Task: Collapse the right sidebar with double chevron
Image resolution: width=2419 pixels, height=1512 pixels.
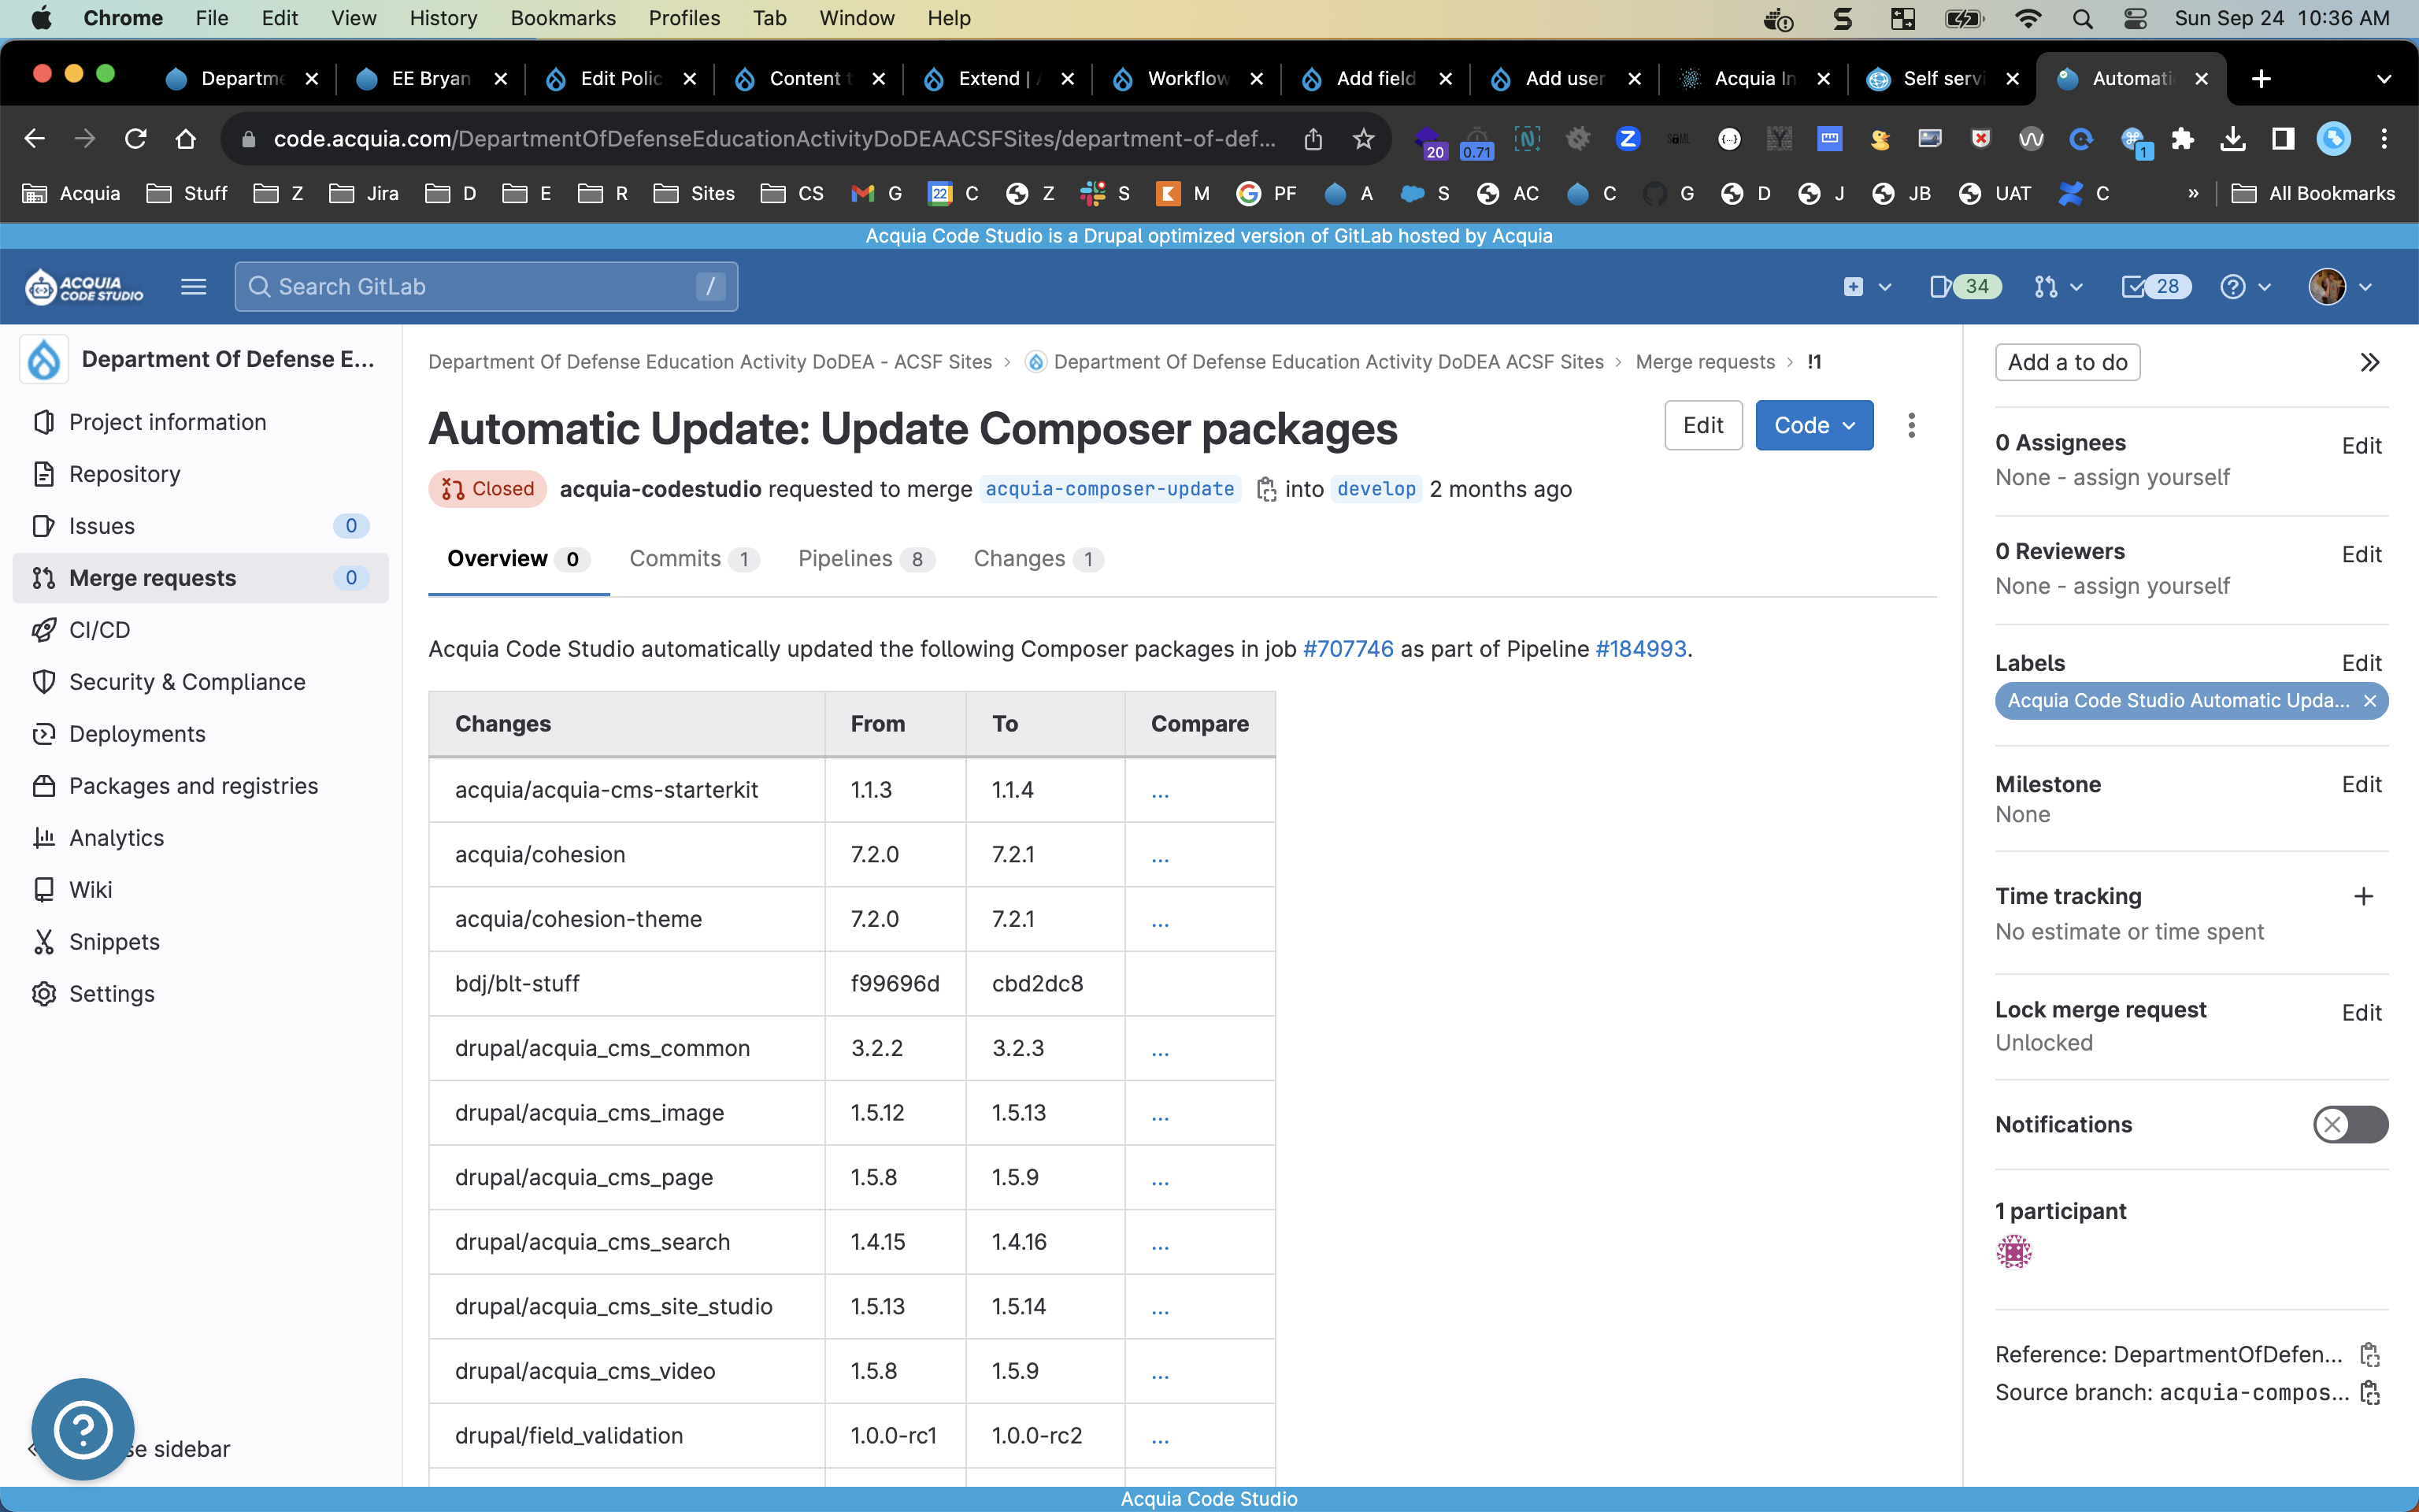Action: pos(2369,362)
